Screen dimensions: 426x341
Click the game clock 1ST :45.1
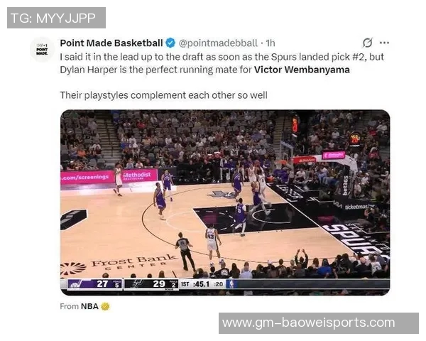(x=195, y=284)
